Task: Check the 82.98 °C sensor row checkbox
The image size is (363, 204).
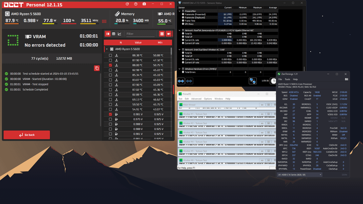Action: tap(111, 70)
